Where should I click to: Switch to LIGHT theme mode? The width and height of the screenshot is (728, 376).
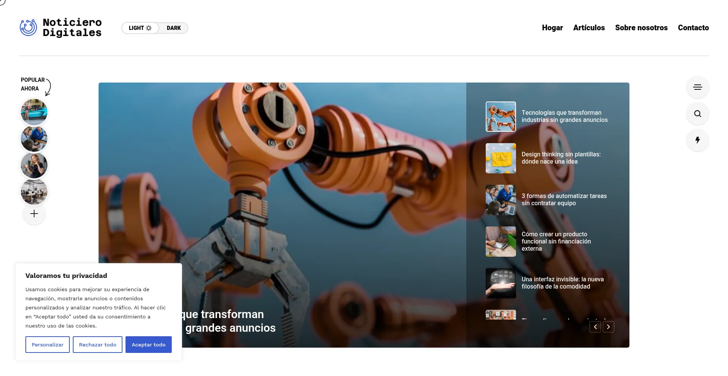pyautogui.click(x=140, y=28)
